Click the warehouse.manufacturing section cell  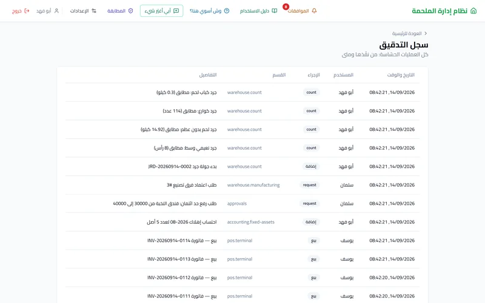[253, 185]
